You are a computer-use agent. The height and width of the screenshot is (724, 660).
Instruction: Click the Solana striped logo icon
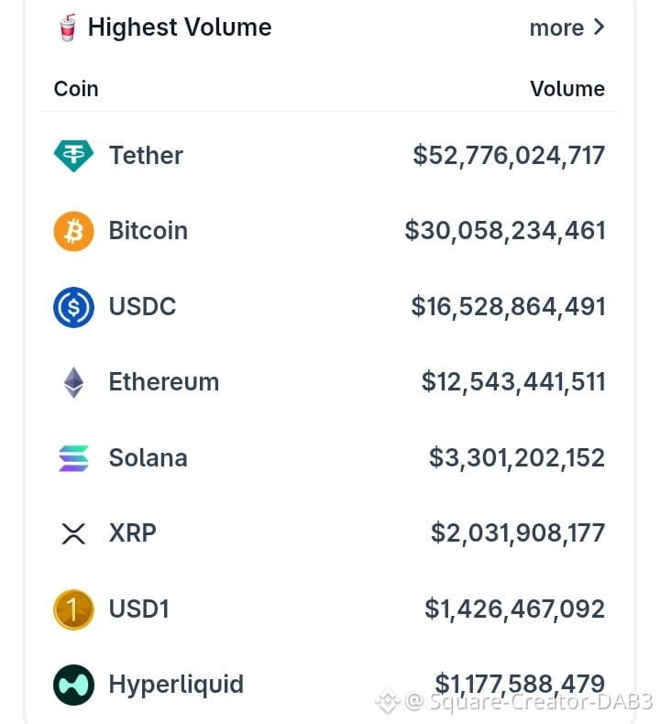point(73,458)
